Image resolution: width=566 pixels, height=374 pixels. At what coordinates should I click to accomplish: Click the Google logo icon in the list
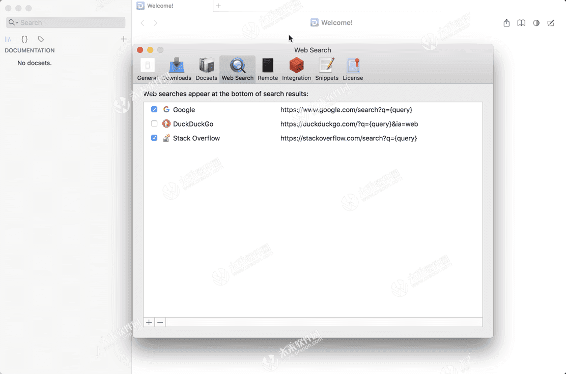coord(166,109)
